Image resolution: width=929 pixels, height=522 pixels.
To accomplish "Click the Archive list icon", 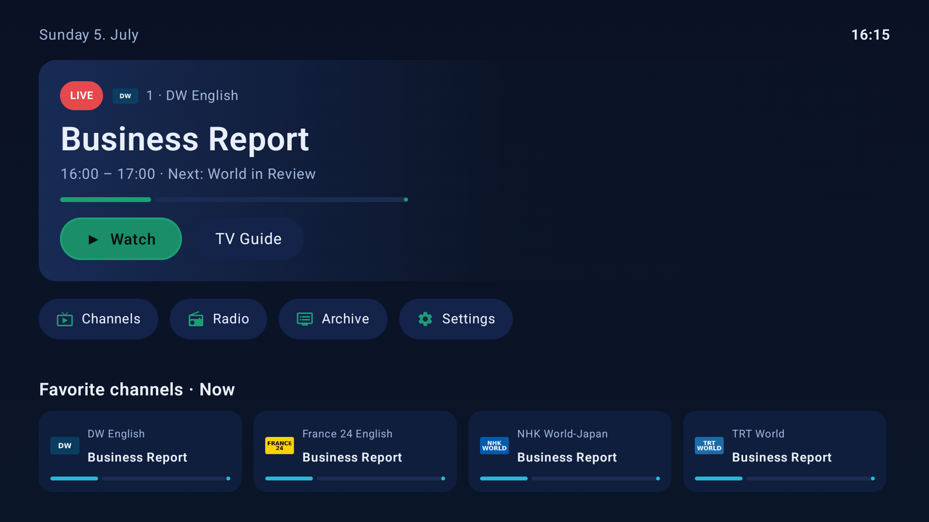I will 305,319.
